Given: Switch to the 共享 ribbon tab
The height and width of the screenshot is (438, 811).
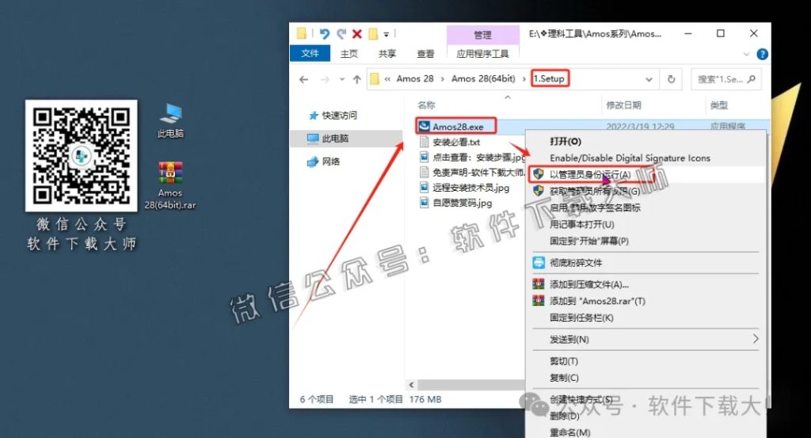Looking at the screenshot, I should click(386, 54).
